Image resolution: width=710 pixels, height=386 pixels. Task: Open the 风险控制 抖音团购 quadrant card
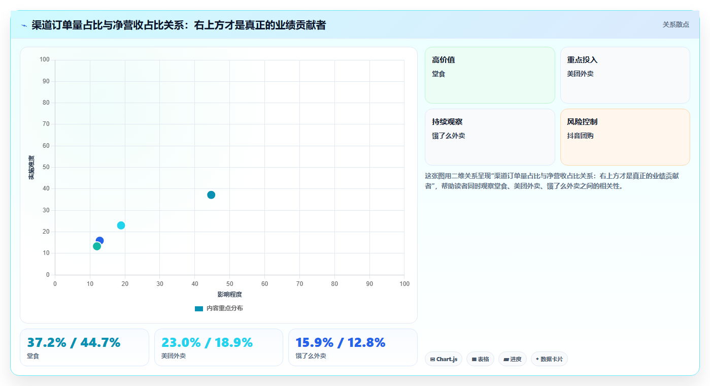(x=625, y=137)
